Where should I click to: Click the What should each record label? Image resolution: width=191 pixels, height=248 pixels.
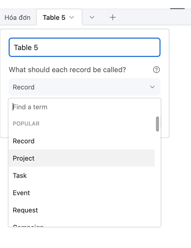(67, 70)
